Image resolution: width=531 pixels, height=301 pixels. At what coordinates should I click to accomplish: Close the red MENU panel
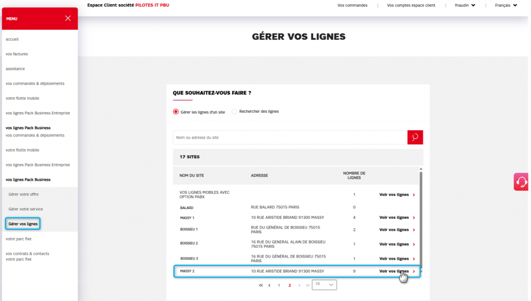click(x=68, y=18)
